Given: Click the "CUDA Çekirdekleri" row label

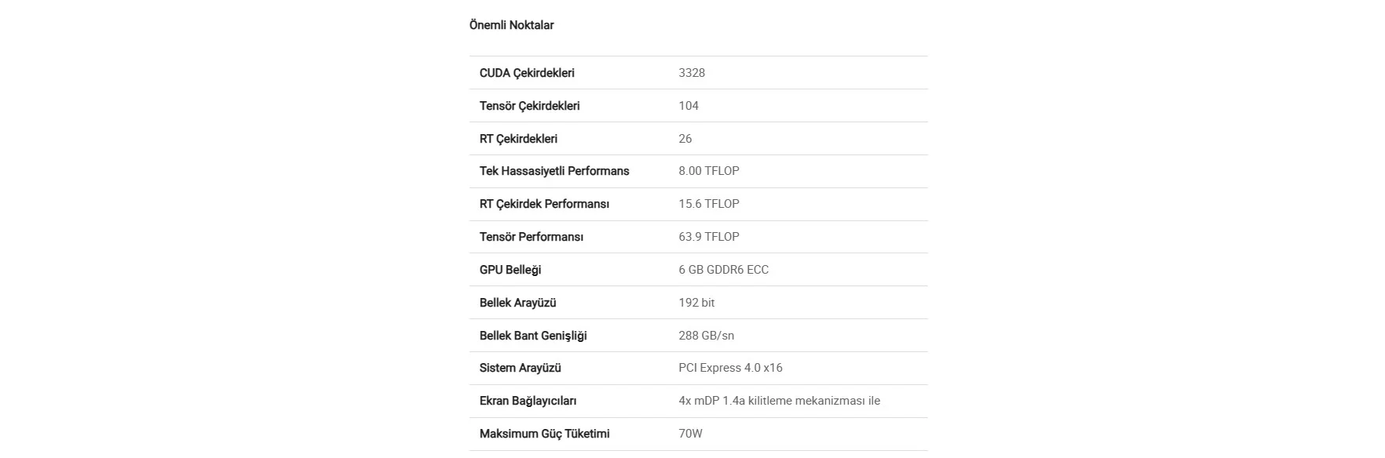Looking at the screenshot, I should 527,73.
